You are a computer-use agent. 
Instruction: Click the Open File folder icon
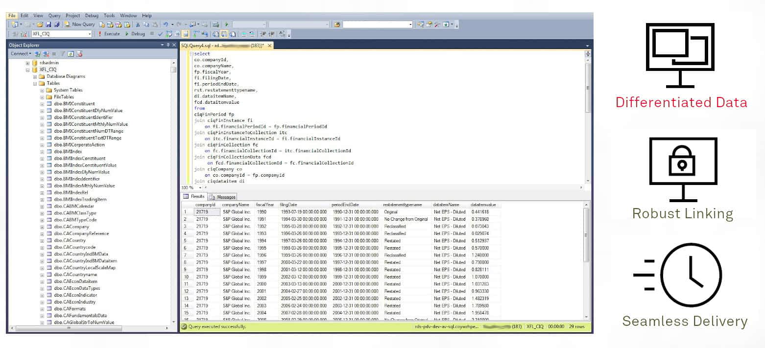pos(40,24)
